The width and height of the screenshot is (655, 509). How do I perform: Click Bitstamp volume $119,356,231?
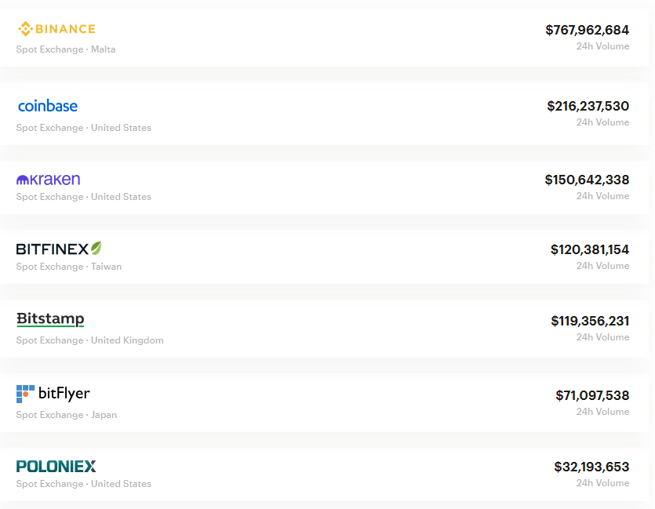point(590,321)
